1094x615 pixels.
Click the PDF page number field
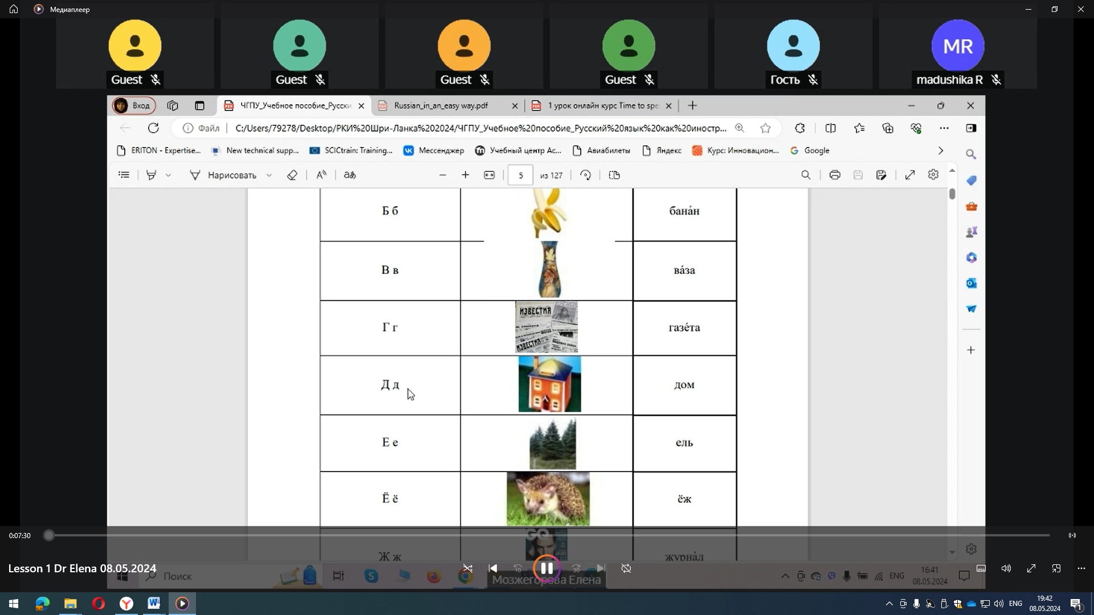pos(520,175)
